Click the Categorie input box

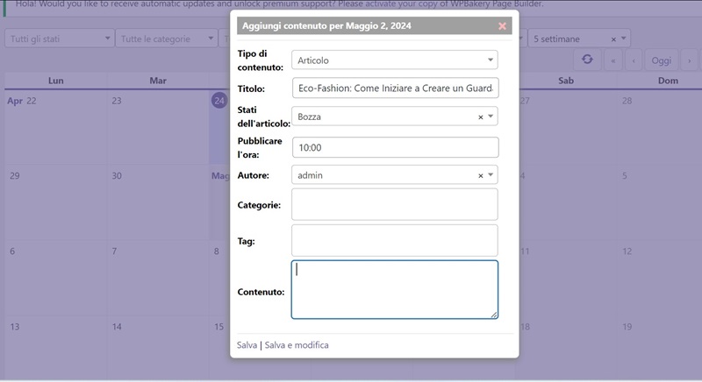(x=394, y=204)
